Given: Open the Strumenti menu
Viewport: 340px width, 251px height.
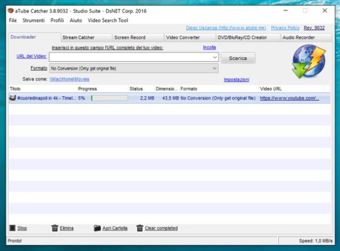Looking at the screenshot, I should pyautogui.click(x=33, y=20).
